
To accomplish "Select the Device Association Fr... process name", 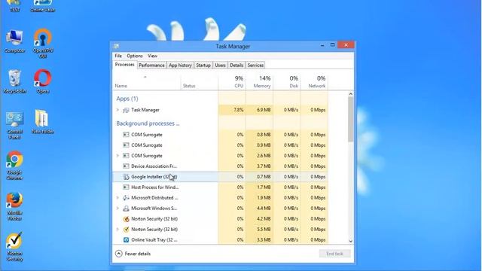I will (154, 166).
